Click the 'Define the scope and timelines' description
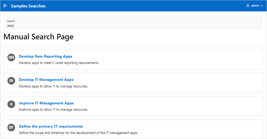Screen dimensions: 267x139 [78, 133]
